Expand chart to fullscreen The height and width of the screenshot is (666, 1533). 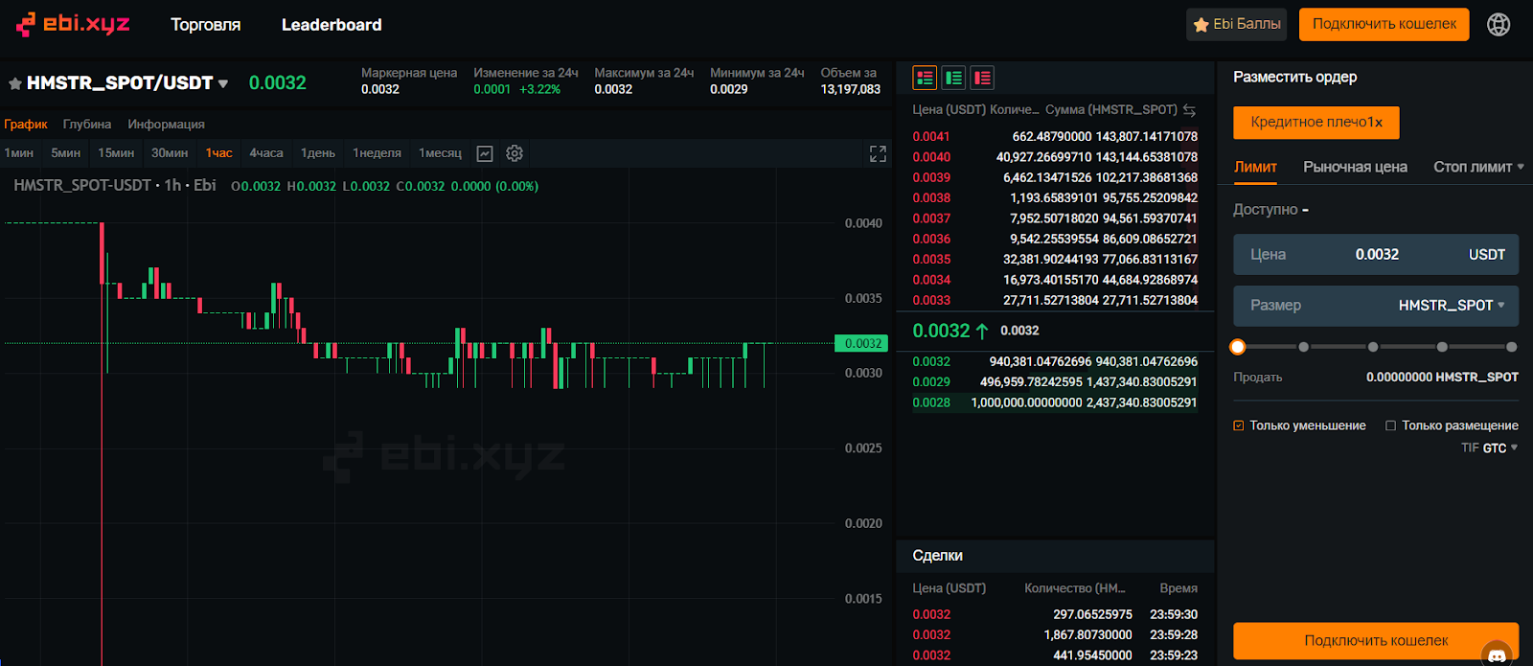point(878,153)
